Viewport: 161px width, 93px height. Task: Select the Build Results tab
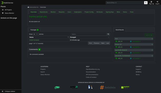(x=120, y=30)
